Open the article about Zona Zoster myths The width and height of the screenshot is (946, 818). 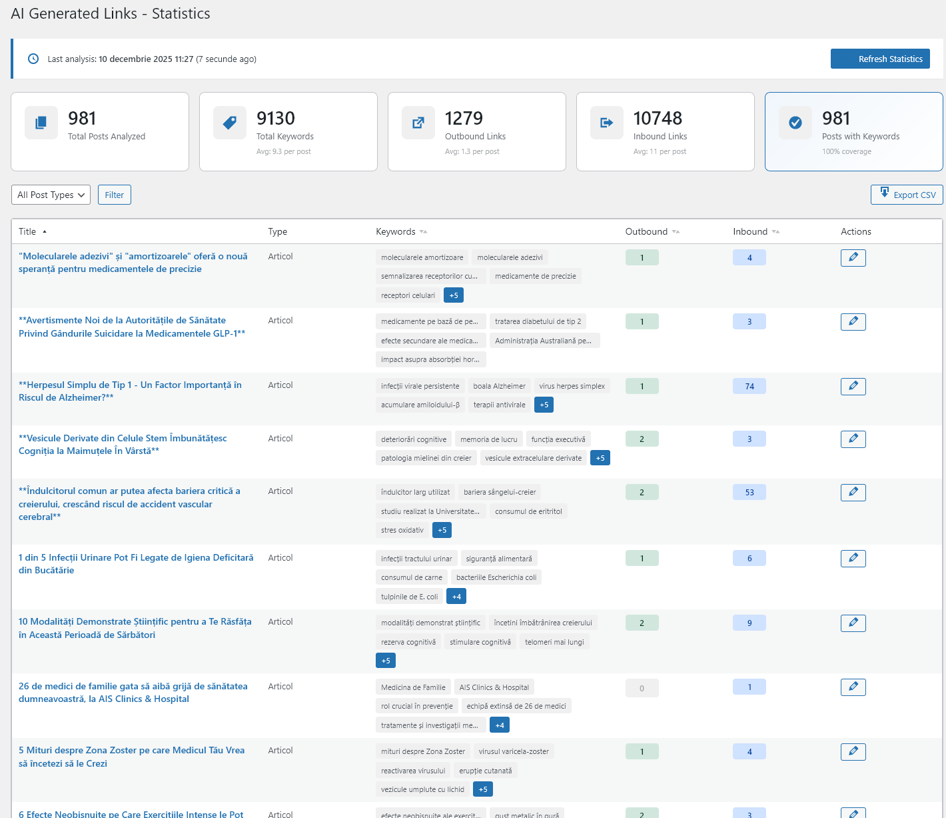coord(131,757)
